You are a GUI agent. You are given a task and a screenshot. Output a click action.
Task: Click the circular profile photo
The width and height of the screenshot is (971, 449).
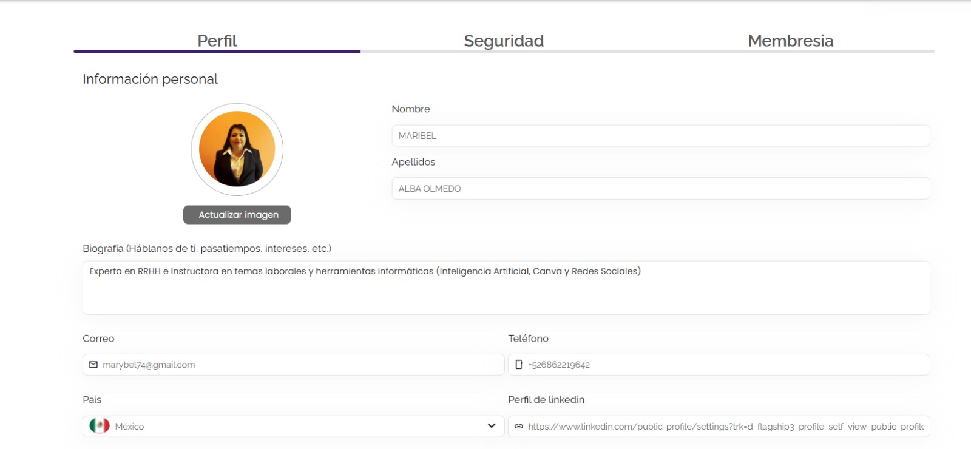[x=237, y=149]
